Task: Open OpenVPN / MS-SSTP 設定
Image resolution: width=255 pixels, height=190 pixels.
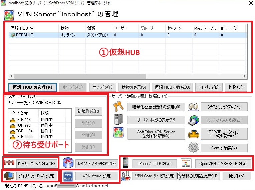Action: (223, 164)
